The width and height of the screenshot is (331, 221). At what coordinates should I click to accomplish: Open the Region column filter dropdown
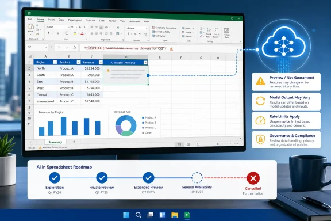(x=55, y=62)
